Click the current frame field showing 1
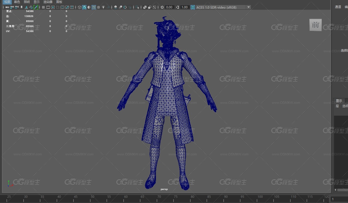This screenshot has height=203, width=348. pos(340,199)
